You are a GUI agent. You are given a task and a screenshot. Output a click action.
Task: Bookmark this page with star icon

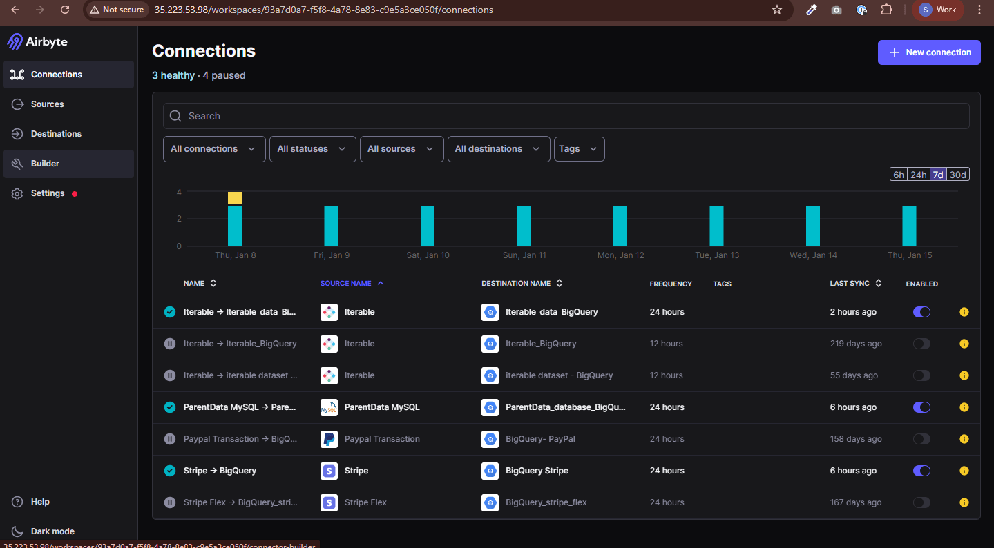[777, 10]
